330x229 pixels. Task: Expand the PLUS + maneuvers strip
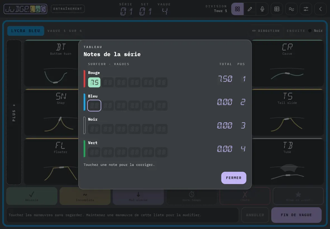tap(14, 112)
